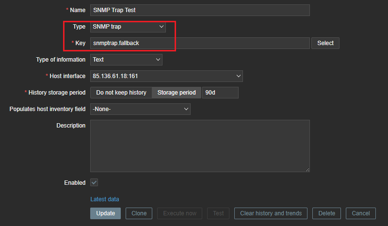Expand Populates host inventory field dropdown
The width and height of the screenshot is (388, 226).
coord(140,109)
